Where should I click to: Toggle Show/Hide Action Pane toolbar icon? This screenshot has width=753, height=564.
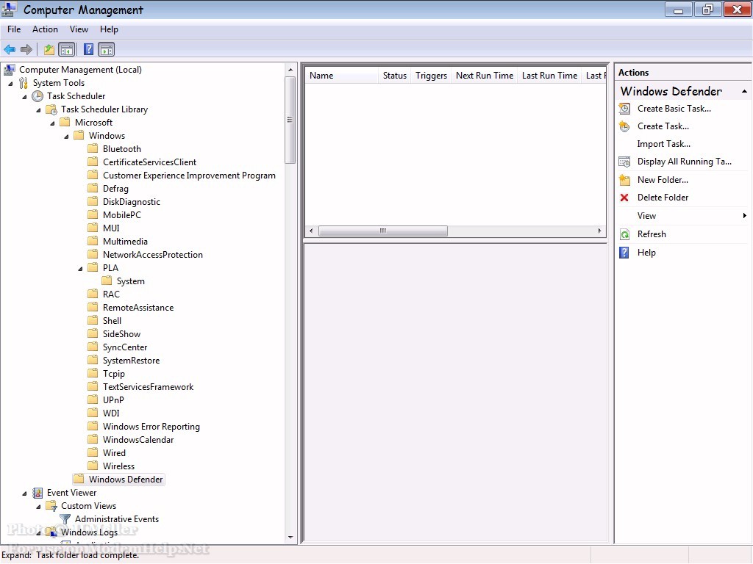coord(106,49)
